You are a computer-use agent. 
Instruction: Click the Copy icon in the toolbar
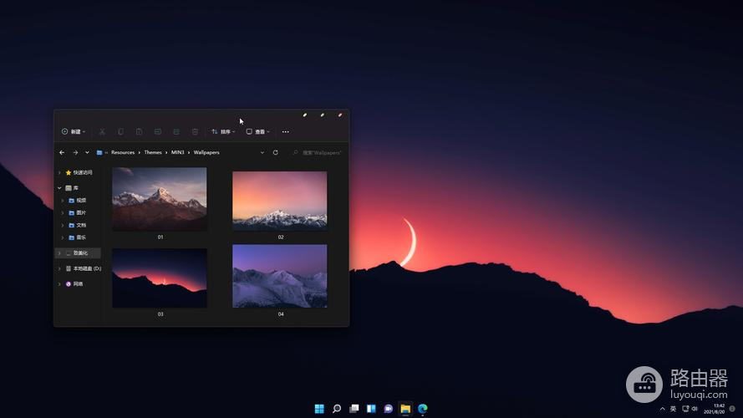(x=120, y=131)
